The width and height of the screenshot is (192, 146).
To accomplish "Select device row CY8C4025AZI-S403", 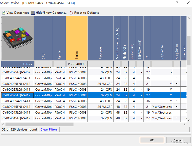I will [x=94, y=78].
